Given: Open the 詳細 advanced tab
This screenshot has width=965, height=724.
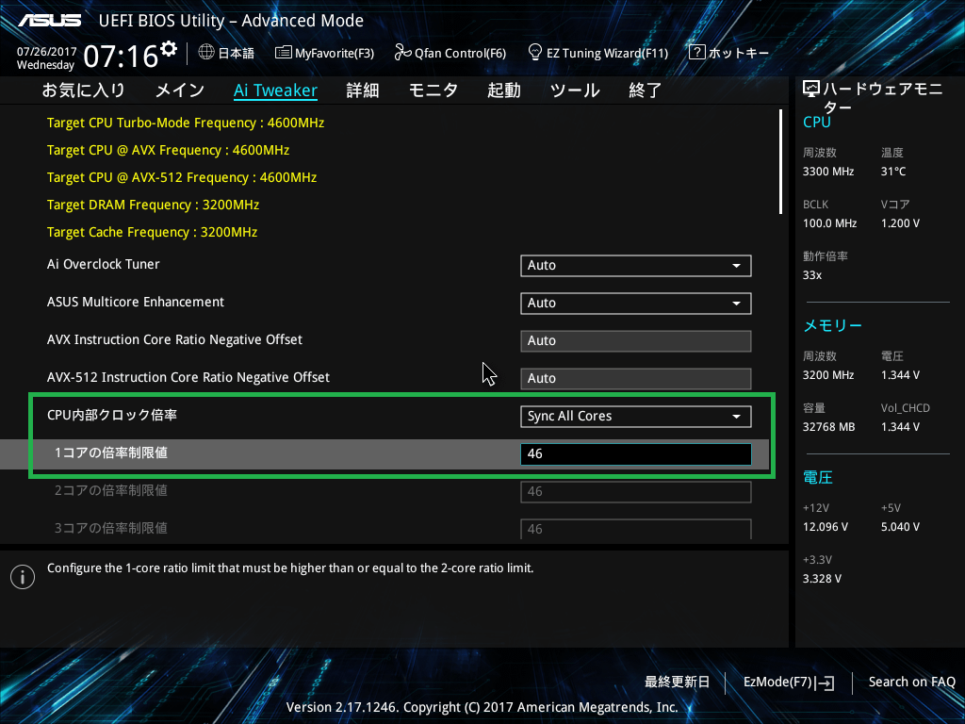Looking at the screenshot, I should (x=363, y=90).
